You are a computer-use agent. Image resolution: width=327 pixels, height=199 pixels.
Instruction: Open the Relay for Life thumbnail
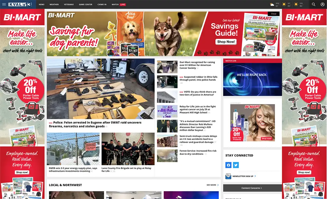tap(167, 111)
